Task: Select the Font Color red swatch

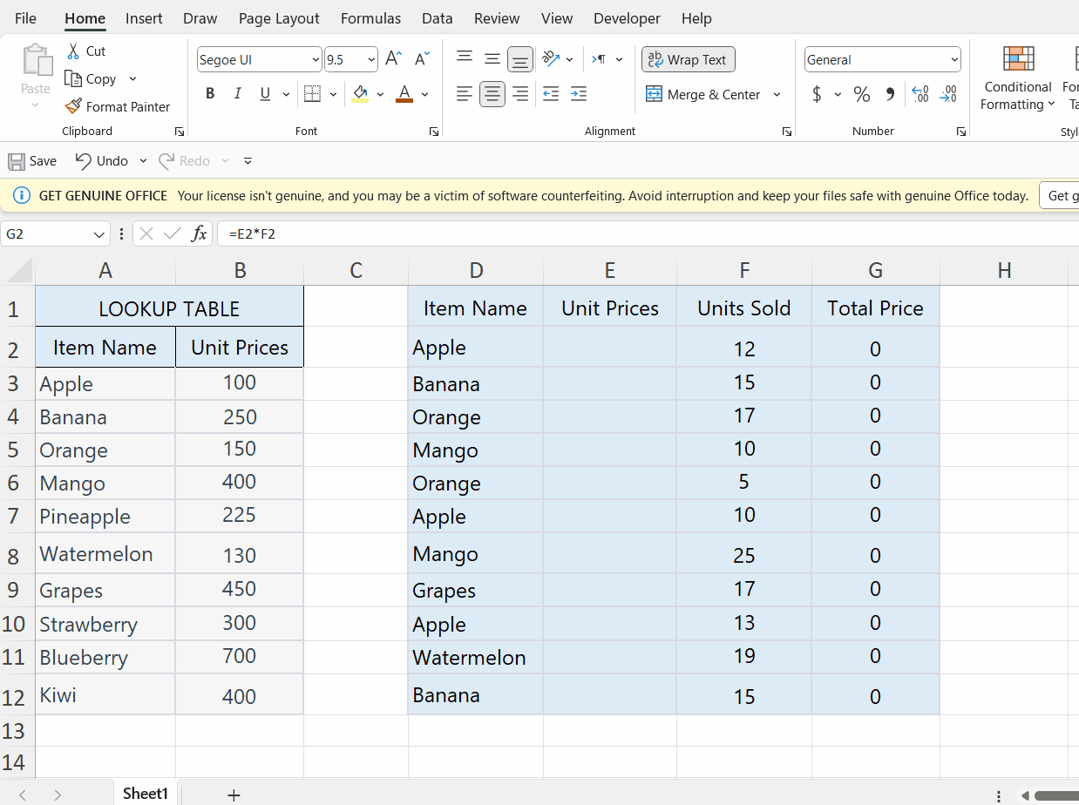Action: click(404, 94)
